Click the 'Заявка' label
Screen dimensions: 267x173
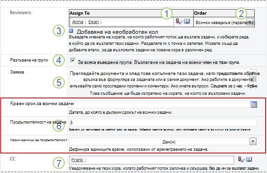coord(17,72)
